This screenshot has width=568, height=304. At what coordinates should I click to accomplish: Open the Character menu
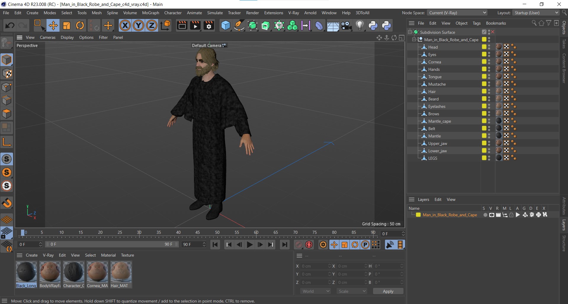pyautogui.click(x=173, y=13)
